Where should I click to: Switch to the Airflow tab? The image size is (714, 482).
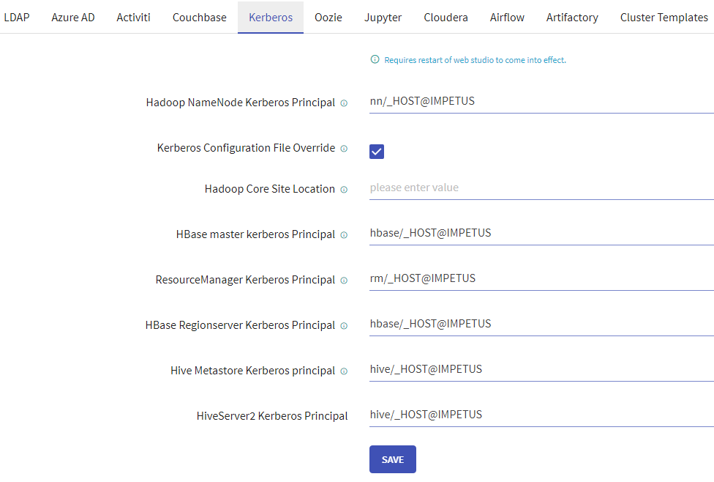coord(506,17)
